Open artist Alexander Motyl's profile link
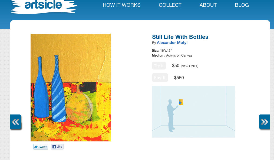274x160 pixels. (x=172, y=43)
